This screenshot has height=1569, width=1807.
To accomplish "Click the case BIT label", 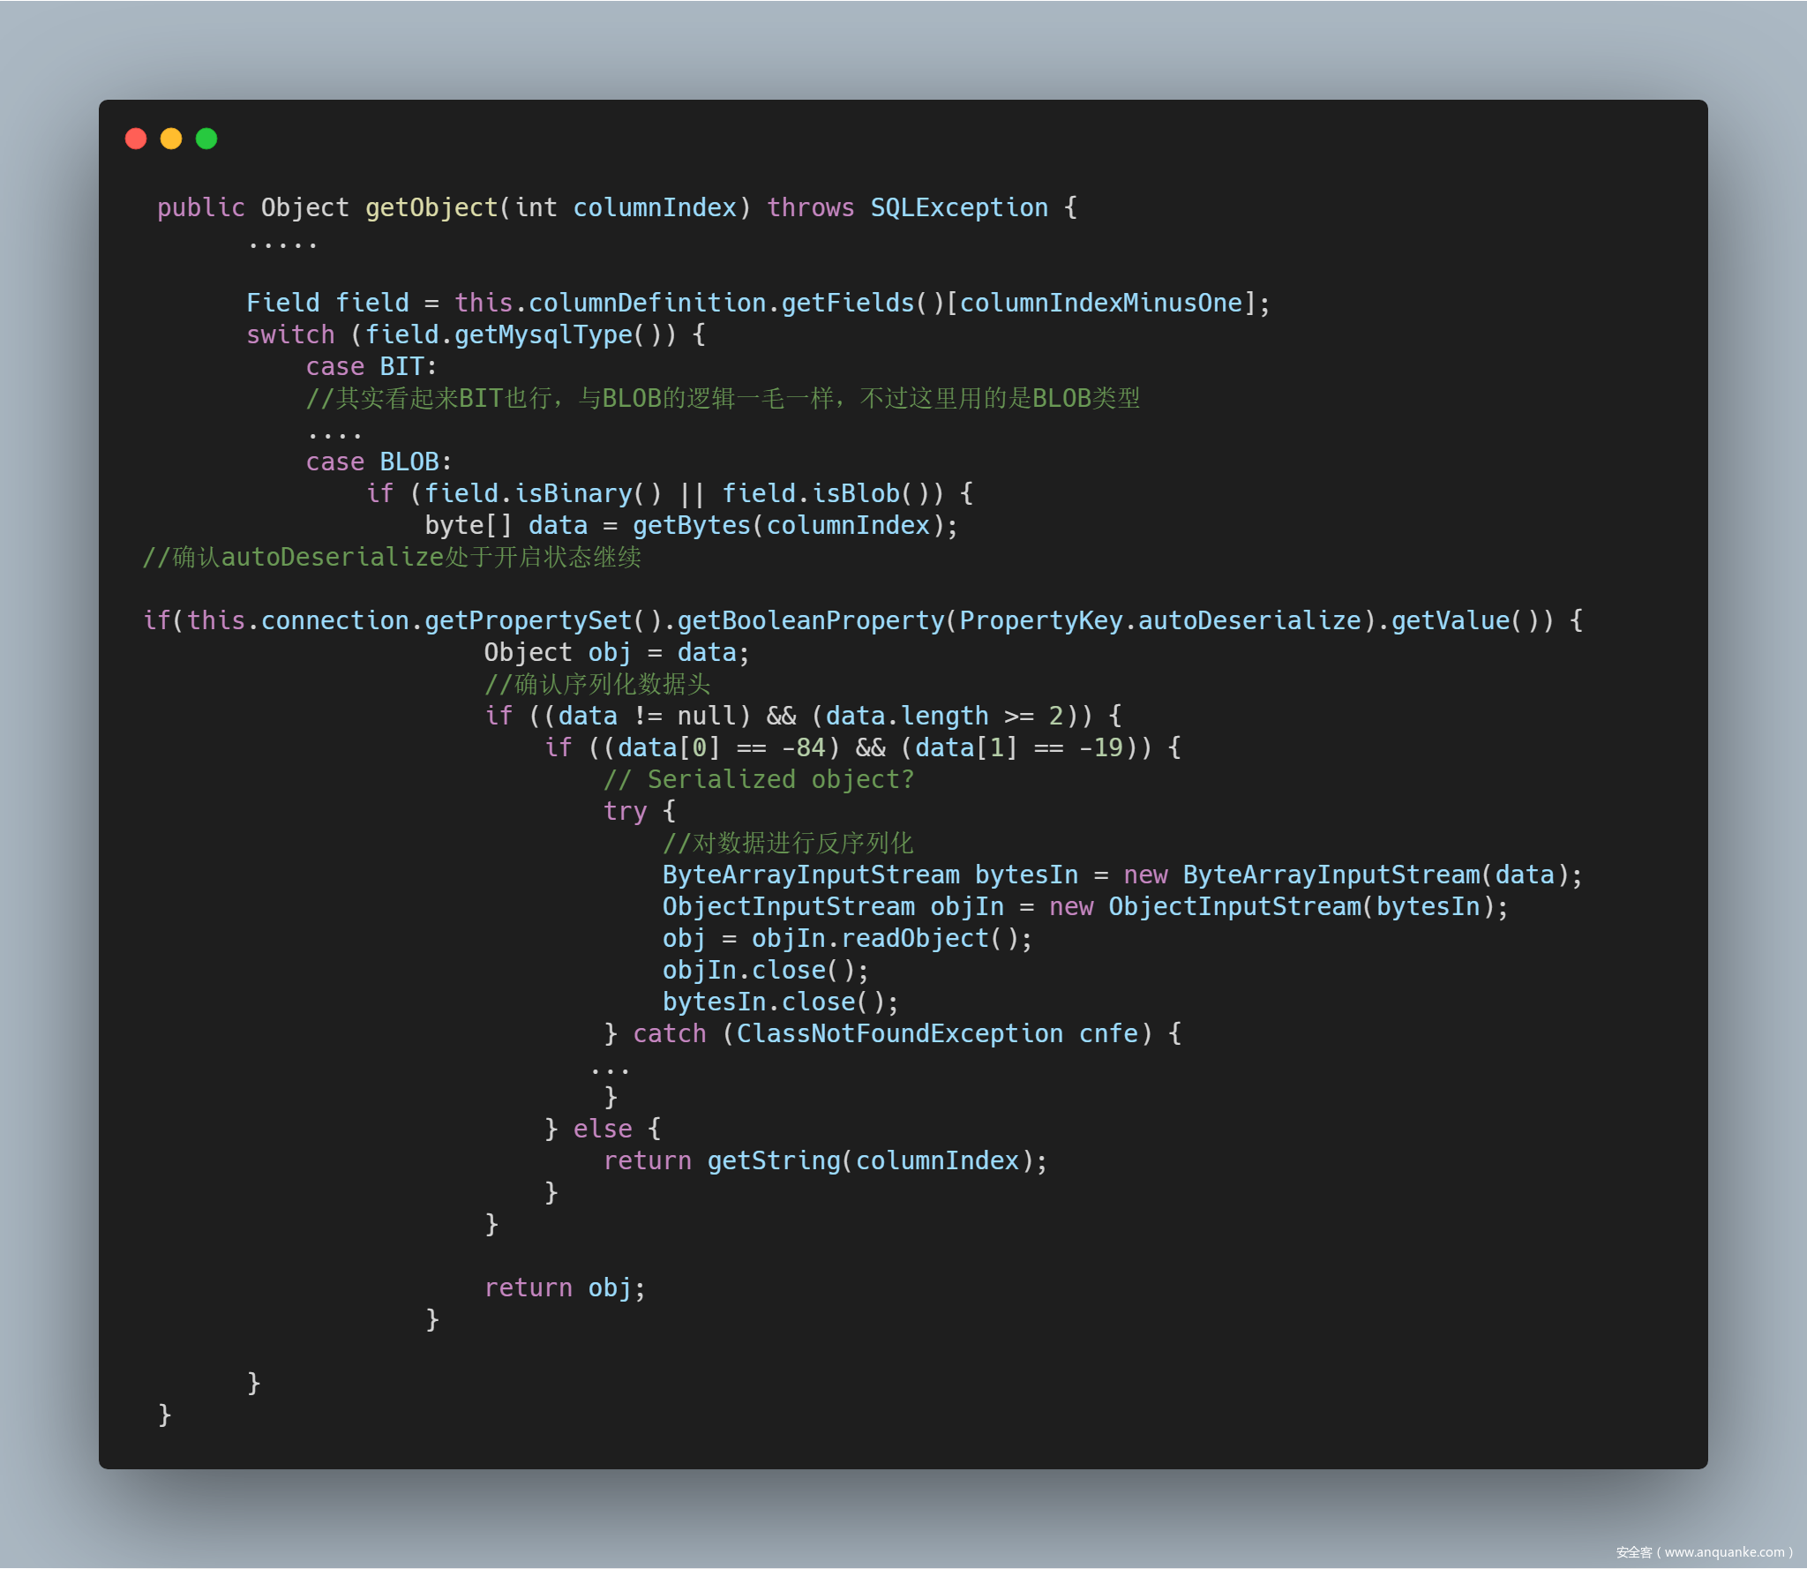I will (371, 366).
